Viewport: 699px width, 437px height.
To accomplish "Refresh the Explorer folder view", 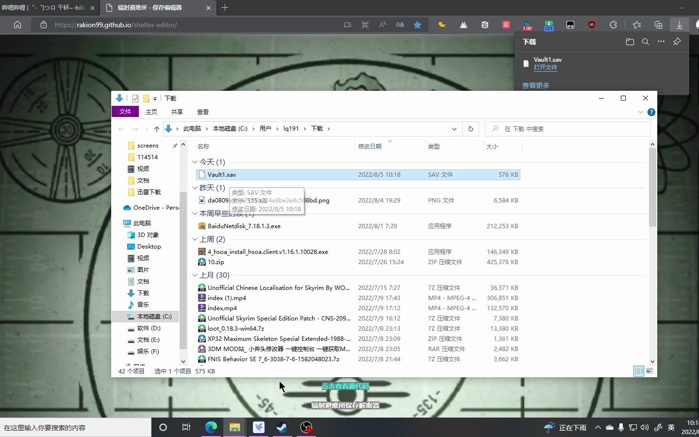I will (470, 129).
